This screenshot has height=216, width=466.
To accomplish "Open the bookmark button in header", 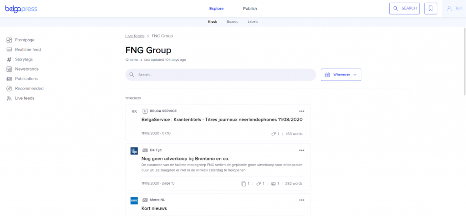I will coord(431,9).
